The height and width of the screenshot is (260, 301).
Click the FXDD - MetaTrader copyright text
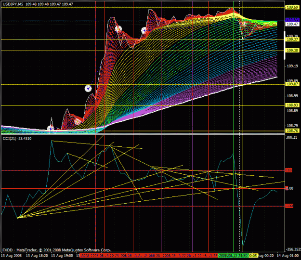tap(56, 250)
